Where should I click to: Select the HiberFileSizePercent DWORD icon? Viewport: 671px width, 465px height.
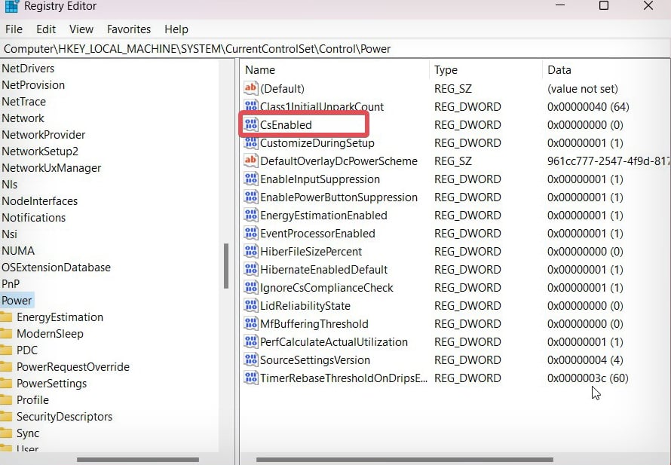pos(251,251)
